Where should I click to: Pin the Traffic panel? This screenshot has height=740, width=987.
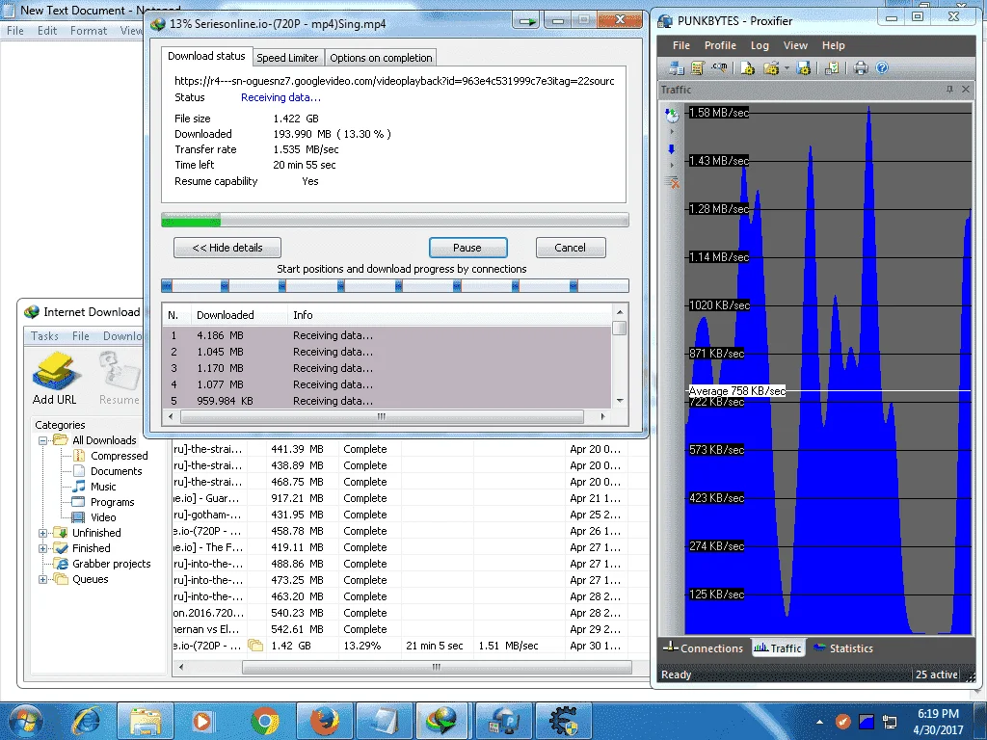tap(949, 90)
